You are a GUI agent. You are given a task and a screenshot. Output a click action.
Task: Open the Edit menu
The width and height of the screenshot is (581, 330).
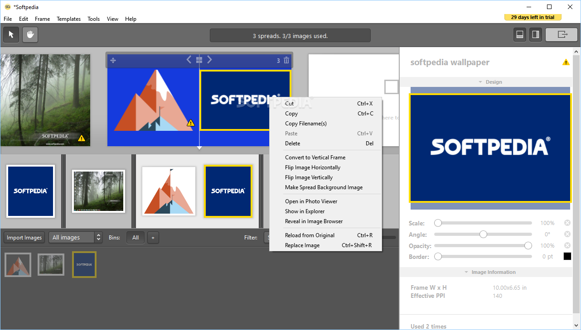point(24,19)
